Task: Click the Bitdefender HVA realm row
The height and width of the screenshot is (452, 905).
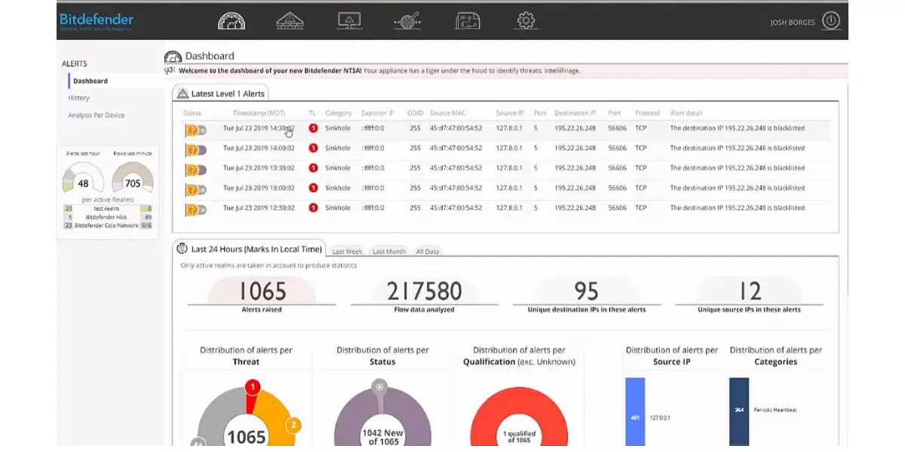Action: point(108,217)
